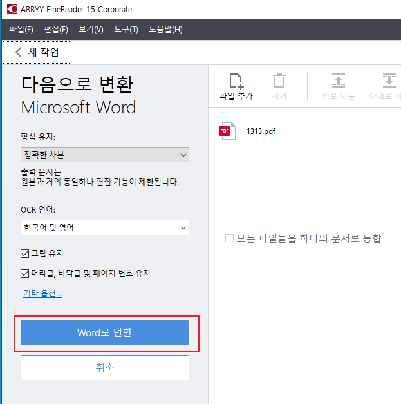This screenshot has height=404, width=401.
Task: Click the 취소 button
Action: (x=105, y=367)
